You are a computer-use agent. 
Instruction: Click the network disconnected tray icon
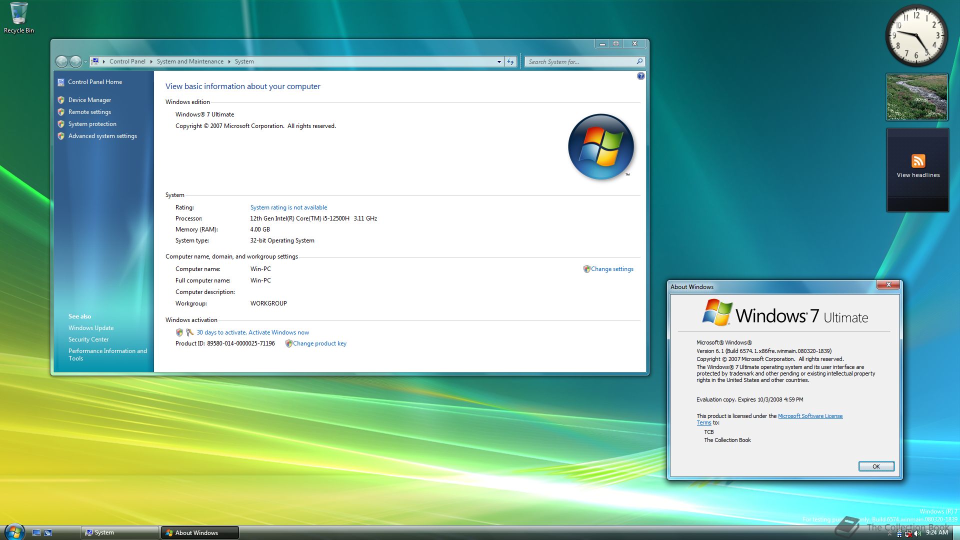point(908,533)
